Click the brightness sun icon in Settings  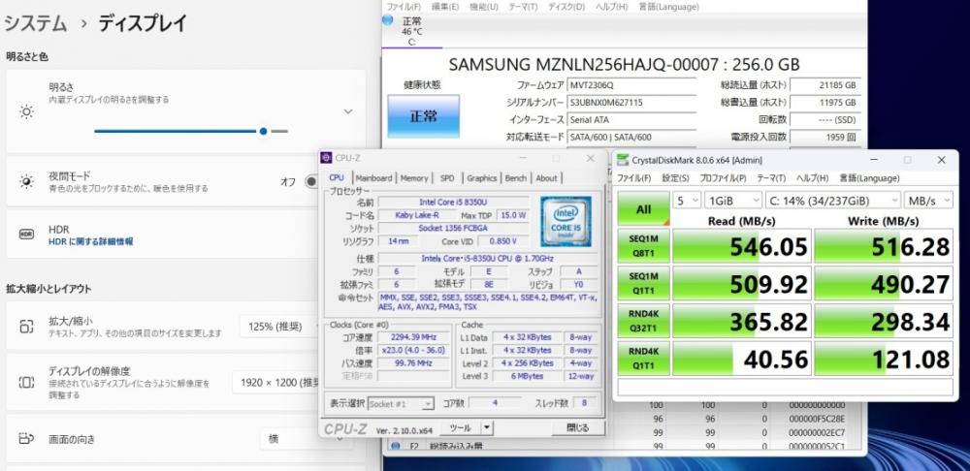26,111
